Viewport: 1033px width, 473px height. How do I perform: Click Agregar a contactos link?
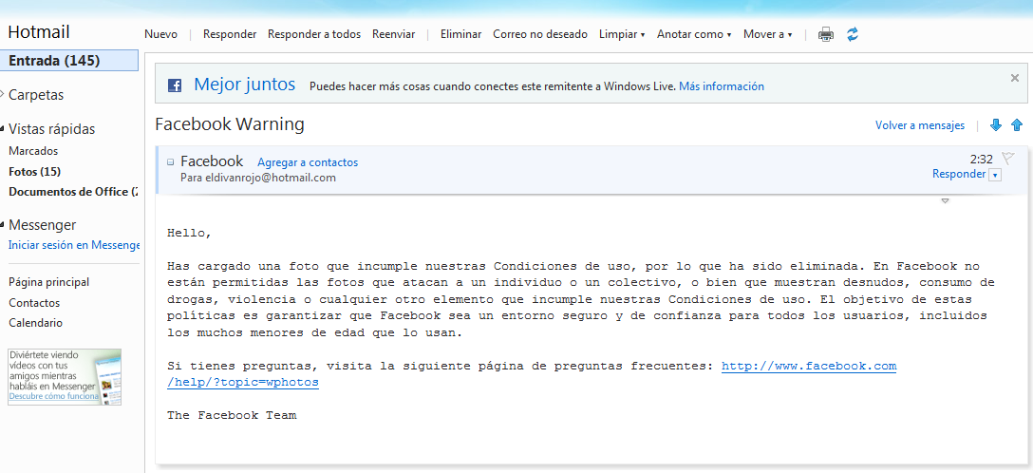click(x=308, y=162)
